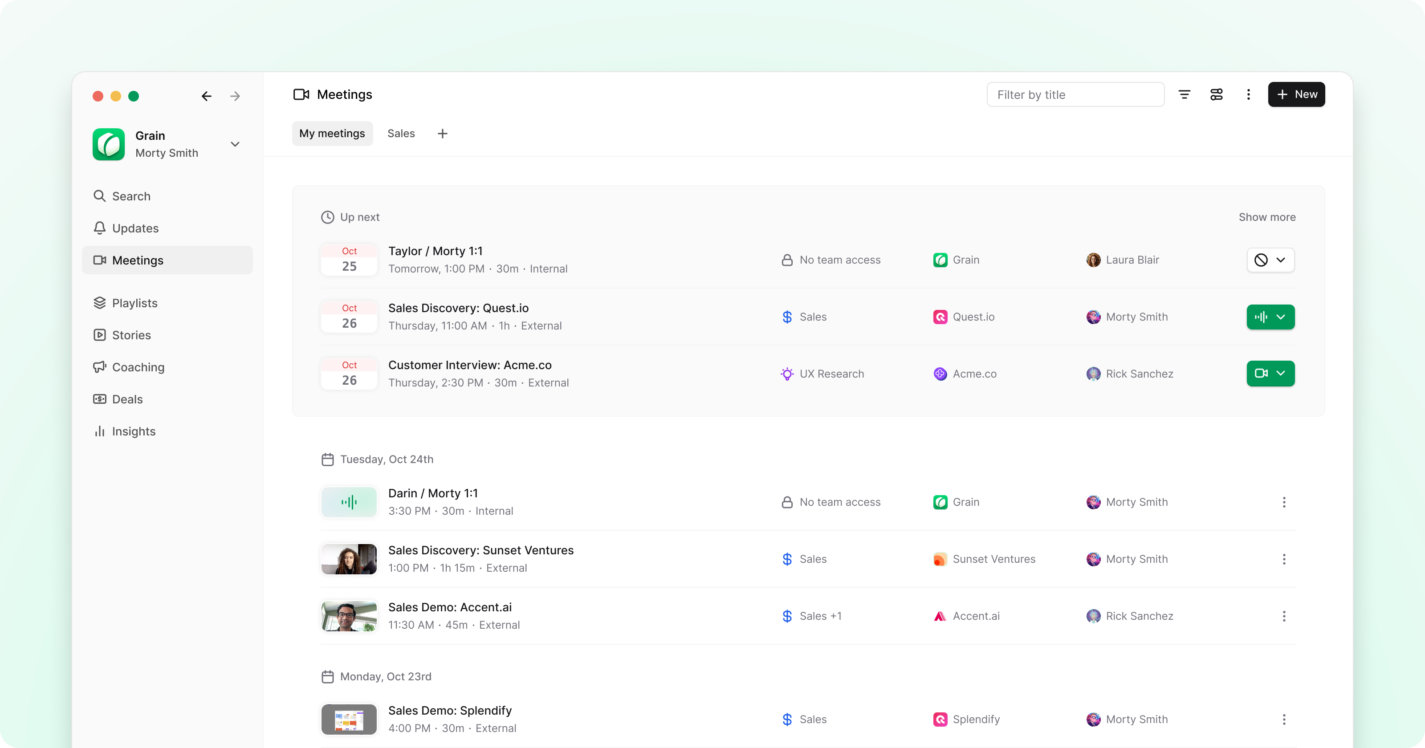Open Playlists in the sidebar
Viewport: 1425px width, 748px height.
pos(134,303)
